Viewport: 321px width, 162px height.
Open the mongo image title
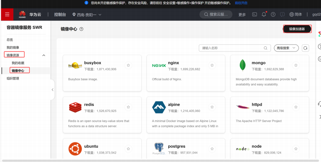(x=258, y=63)
